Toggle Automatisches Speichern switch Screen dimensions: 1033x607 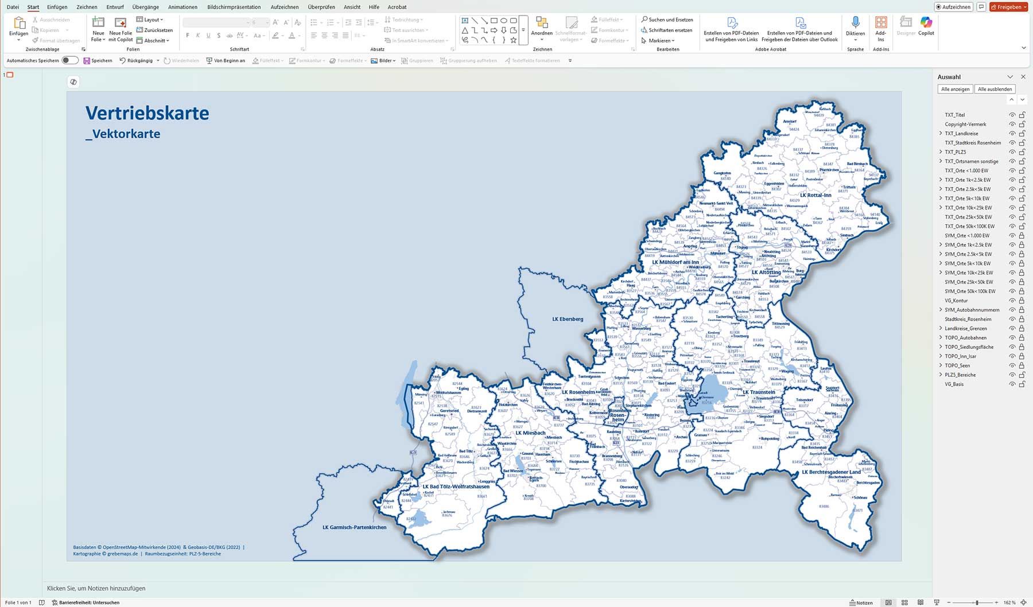pyautogui.click(x=70, y=60)
